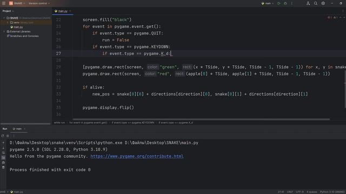Change UTF-8 encoding in status bar
The height and width of the screenshot is (194, 346).
300,192
